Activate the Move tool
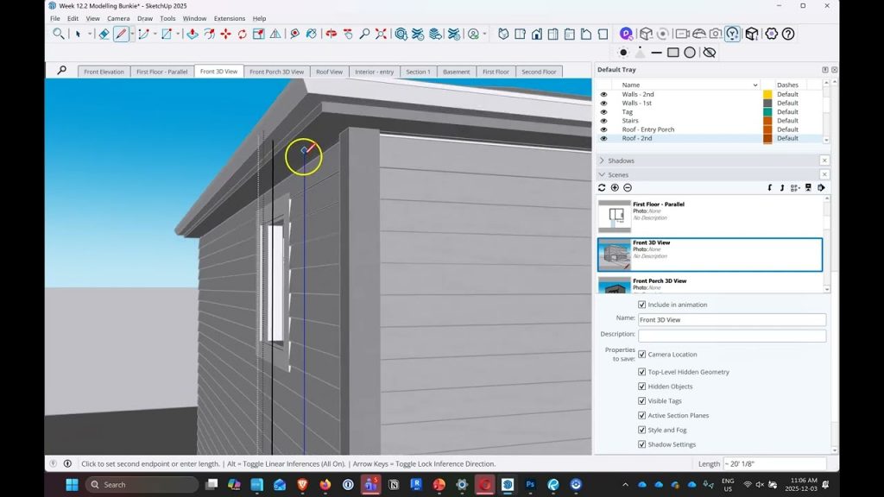884x497 pixels. pos(225,35)
